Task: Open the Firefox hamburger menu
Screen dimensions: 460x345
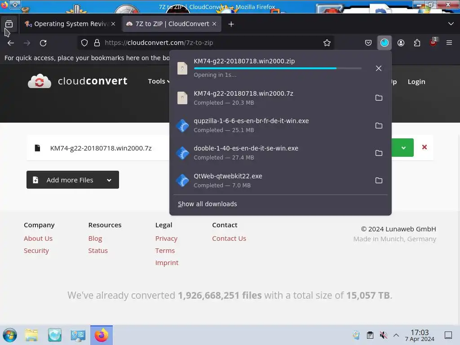Action: (449, 43)
